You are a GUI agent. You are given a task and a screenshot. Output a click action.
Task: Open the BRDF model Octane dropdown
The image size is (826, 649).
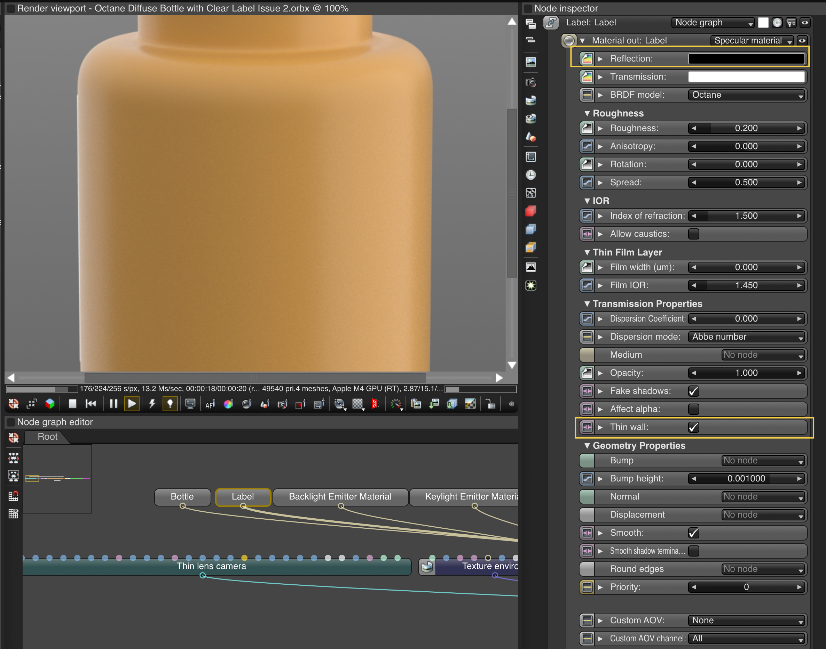747,95
